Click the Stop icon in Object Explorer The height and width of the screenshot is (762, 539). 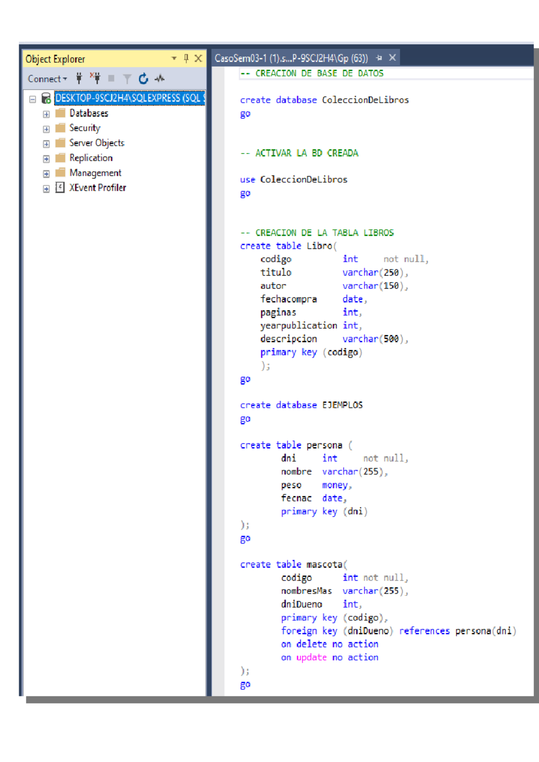tap(111, 79)
